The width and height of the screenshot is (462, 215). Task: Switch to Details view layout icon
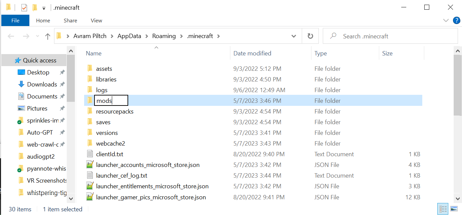coord(443,209)
